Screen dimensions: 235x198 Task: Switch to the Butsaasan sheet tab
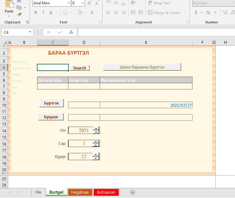point(106,192)
